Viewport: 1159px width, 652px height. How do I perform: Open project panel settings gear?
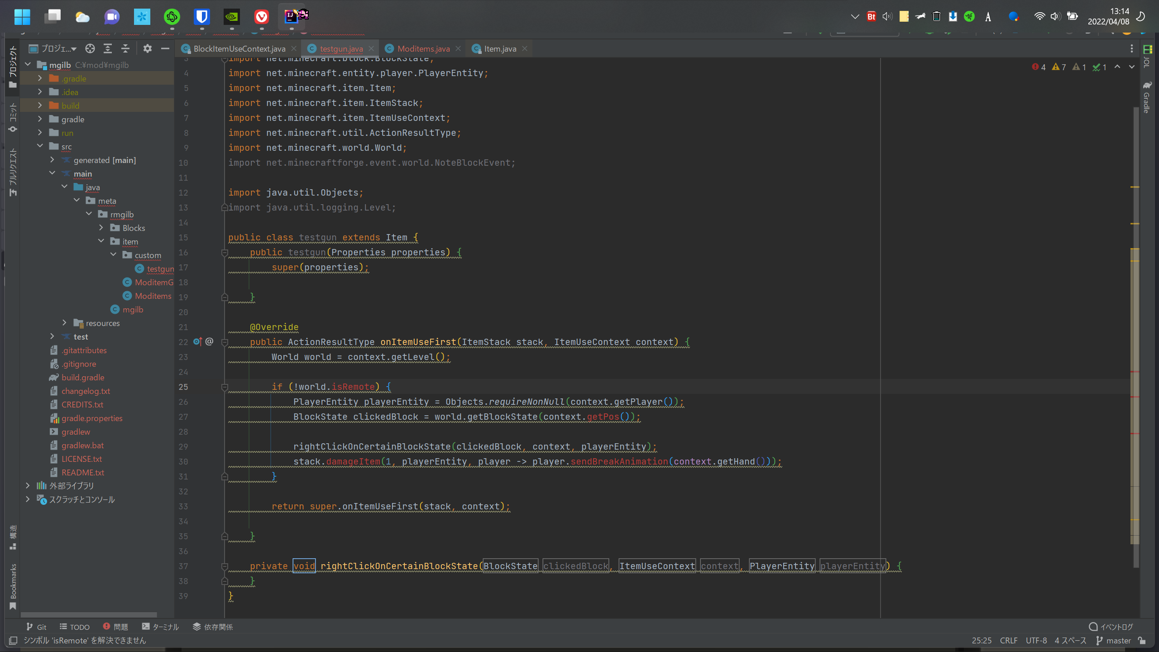coord(147,48)
